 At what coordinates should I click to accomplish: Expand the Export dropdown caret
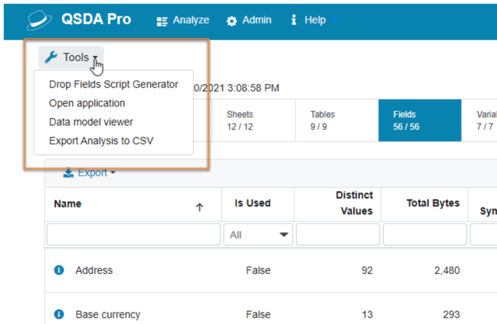pyautogui.click(x=113, y=173)
